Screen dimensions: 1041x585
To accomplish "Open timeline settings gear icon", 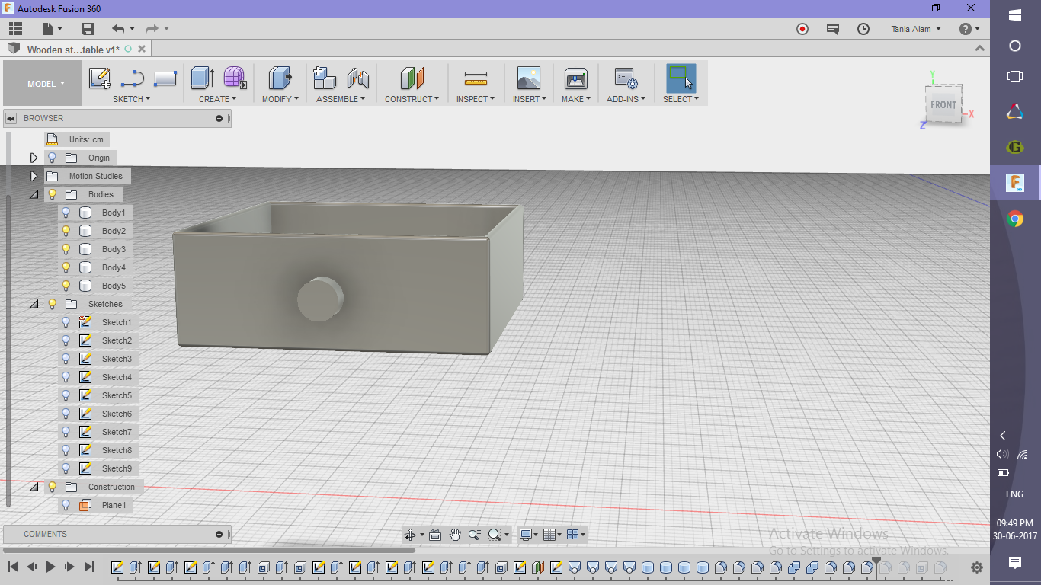I will pyautogui.click(x=977, y=567).
